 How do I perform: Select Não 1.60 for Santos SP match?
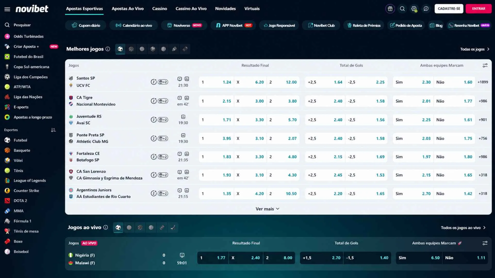[x=454, y=82]
